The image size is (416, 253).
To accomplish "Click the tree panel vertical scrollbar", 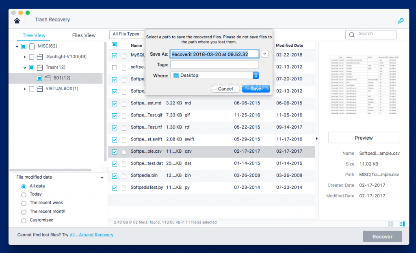I will pyautogui.click(x=105, y=101).
